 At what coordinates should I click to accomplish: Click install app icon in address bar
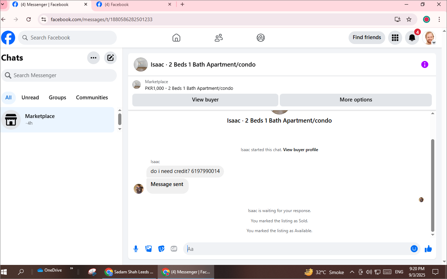point(397,19)
